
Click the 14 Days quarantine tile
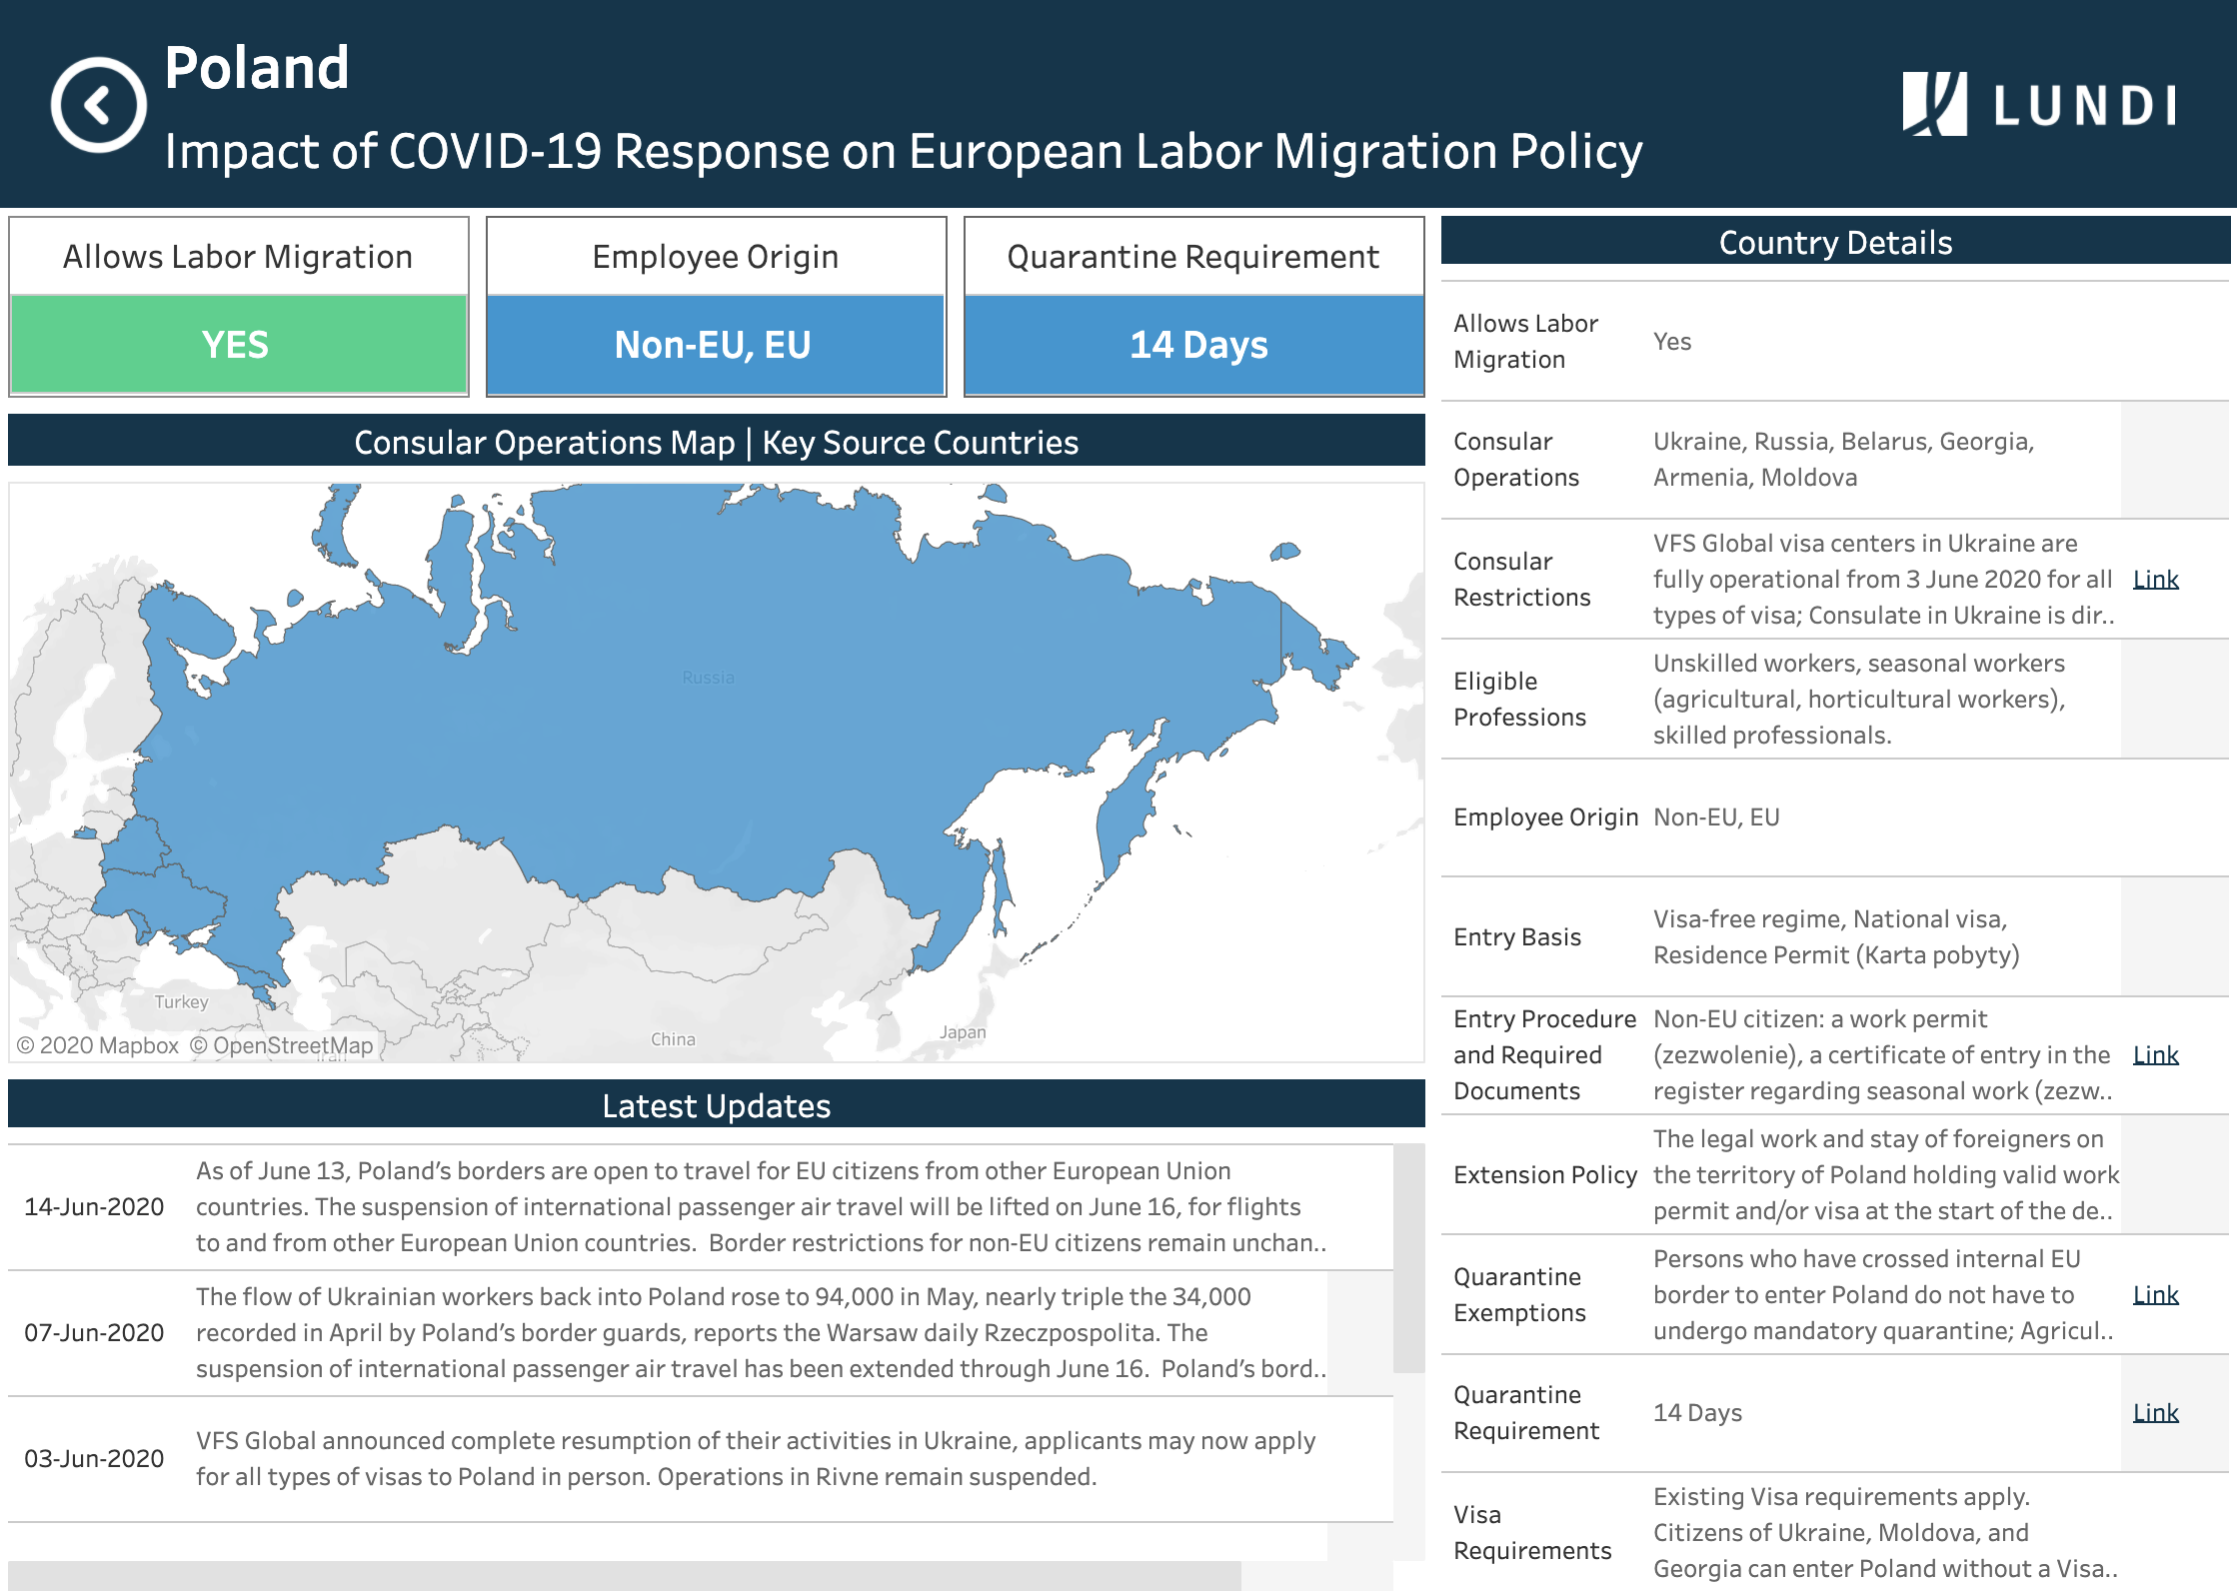pyautogui.click(x=1193, y=345)
